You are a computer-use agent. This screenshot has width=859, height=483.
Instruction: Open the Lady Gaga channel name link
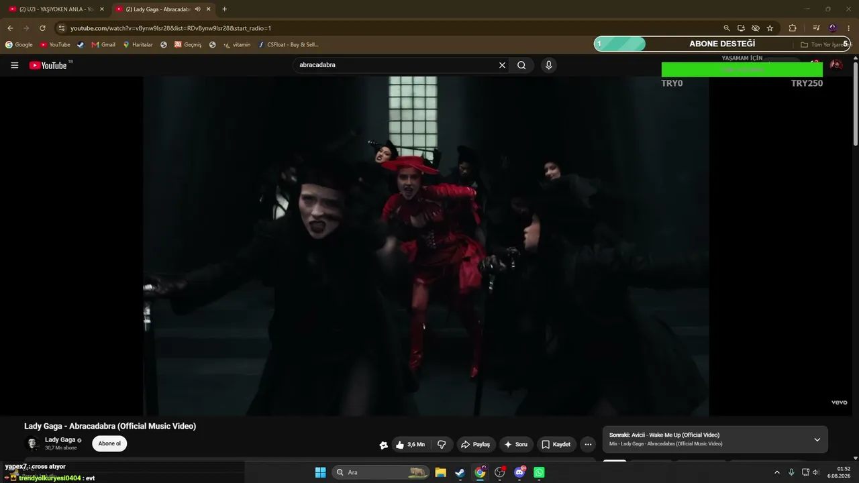pyautogui.click(x=60, y=440)
